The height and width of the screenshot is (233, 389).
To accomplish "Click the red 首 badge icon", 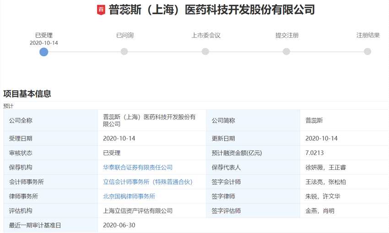I will coord(101,10).
